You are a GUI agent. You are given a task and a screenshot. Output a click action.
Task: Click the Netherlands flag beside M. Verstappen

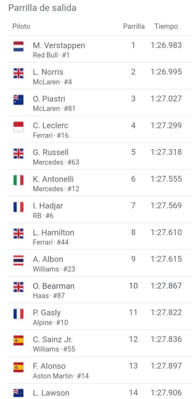(18, 47)
